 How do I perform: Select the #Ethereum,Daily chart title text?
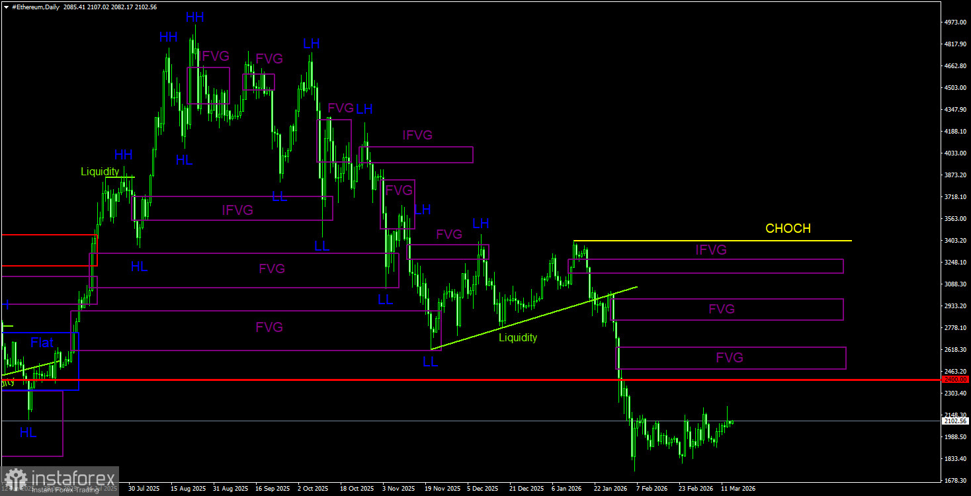pyautogui.click(x=36, y=7)
